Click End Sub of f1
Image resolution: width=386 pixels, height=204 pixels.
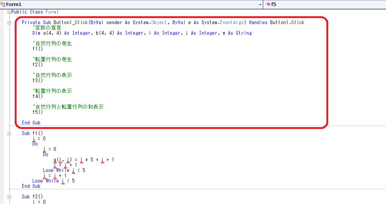pyautogui.click(x=31, y=186)
